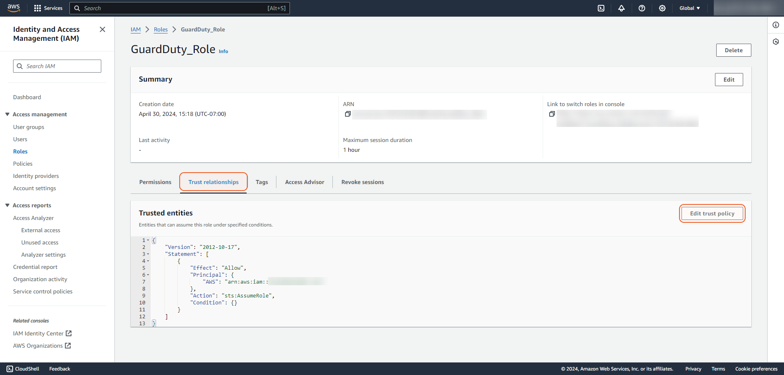Collapse the Access management section
The height and width of the screenshot is (375, 784).
point(7,114)
